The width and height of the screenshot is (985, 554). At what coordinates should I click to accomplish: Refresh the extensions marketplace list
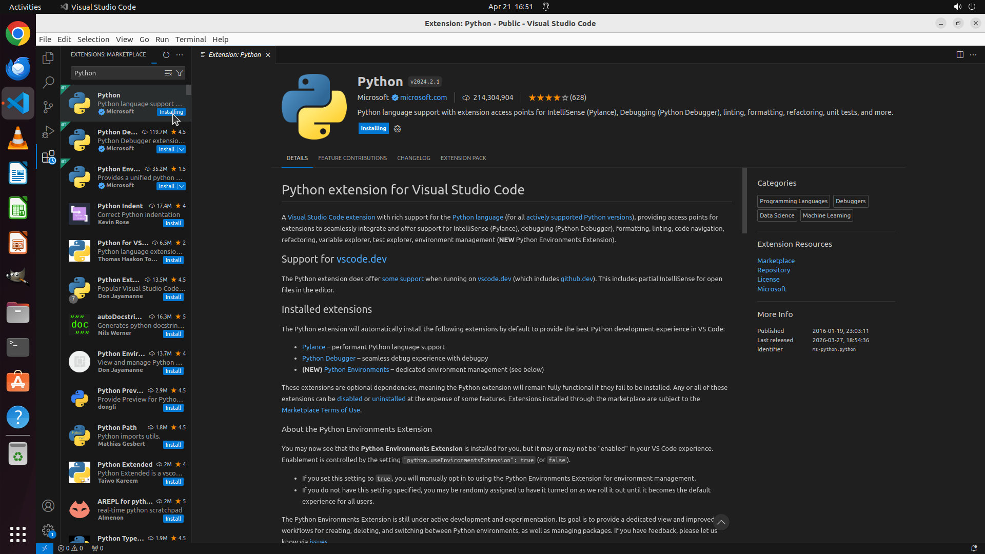(166, 54)
